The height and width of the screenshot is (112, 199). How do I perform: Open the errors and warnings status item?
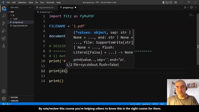[x=6, y=104]
